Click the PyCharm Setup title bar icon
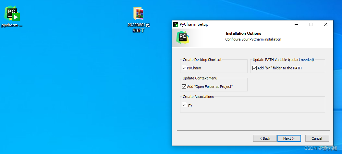 [x=176, y=24]
